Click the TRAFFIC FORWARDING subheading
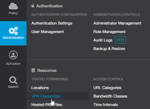 (x=50, y=79)
